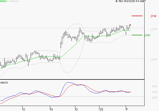The height and width of the screenshot is (111, 159).
Task: Click the BBands legend label
Action: pos(14,1)
